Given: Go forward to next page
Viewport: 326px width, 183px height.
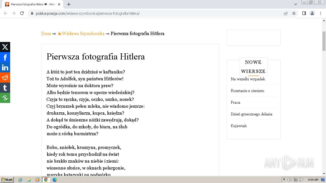Looking at the screenshot, I should point(14,13).
